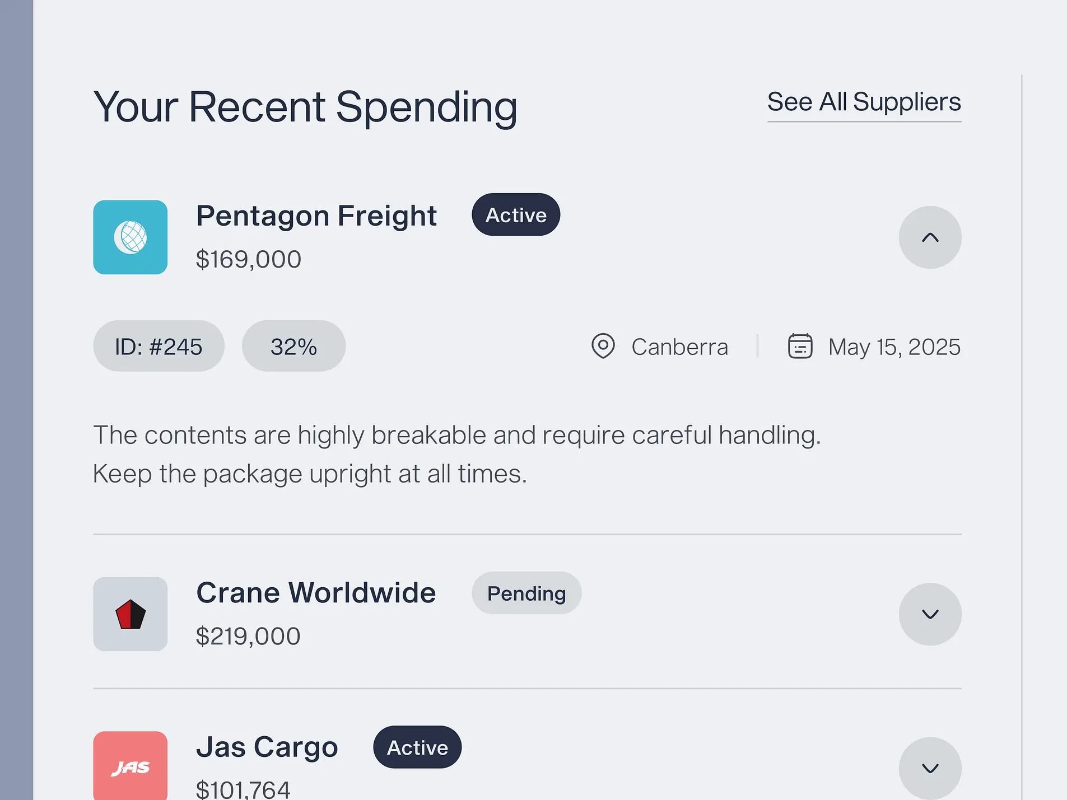Click the Active badge on Pentagon Freight
Viewport: 1067px width, 800px height.
click(516, 215)
